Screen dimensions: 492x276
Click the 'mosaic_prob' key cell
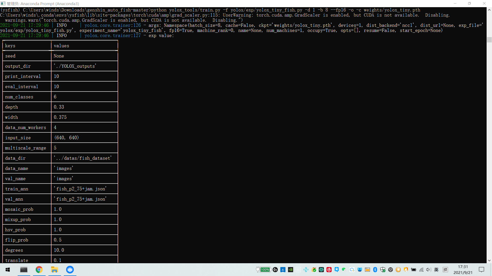(x=27, y=209)
